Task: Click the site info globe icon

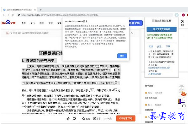Action: 19,15
